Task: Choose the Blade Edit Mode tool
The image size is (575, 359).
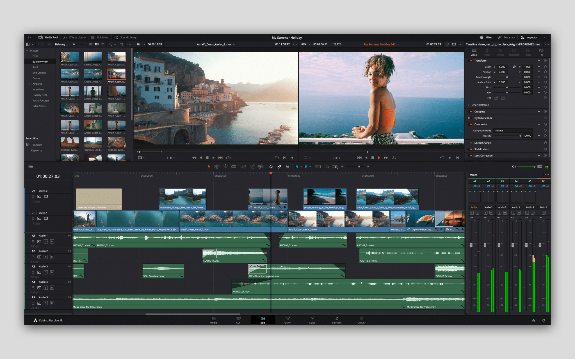Action: 234,167
